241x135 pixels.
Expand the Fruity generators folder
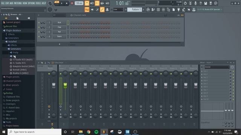point(15,52)
